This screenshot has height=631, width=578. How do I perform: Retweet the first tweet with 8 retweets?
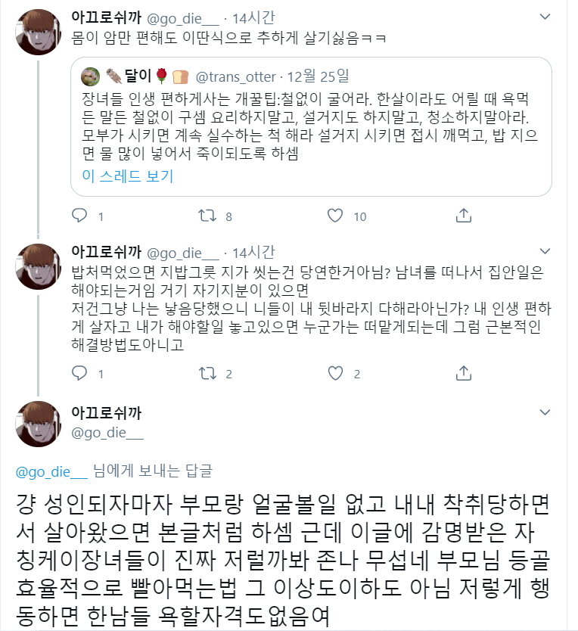(x=206, y=216)
